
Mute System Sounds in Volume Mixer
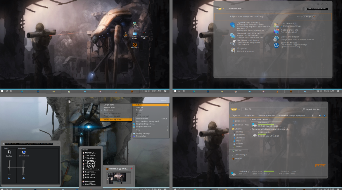click(23, 178)
